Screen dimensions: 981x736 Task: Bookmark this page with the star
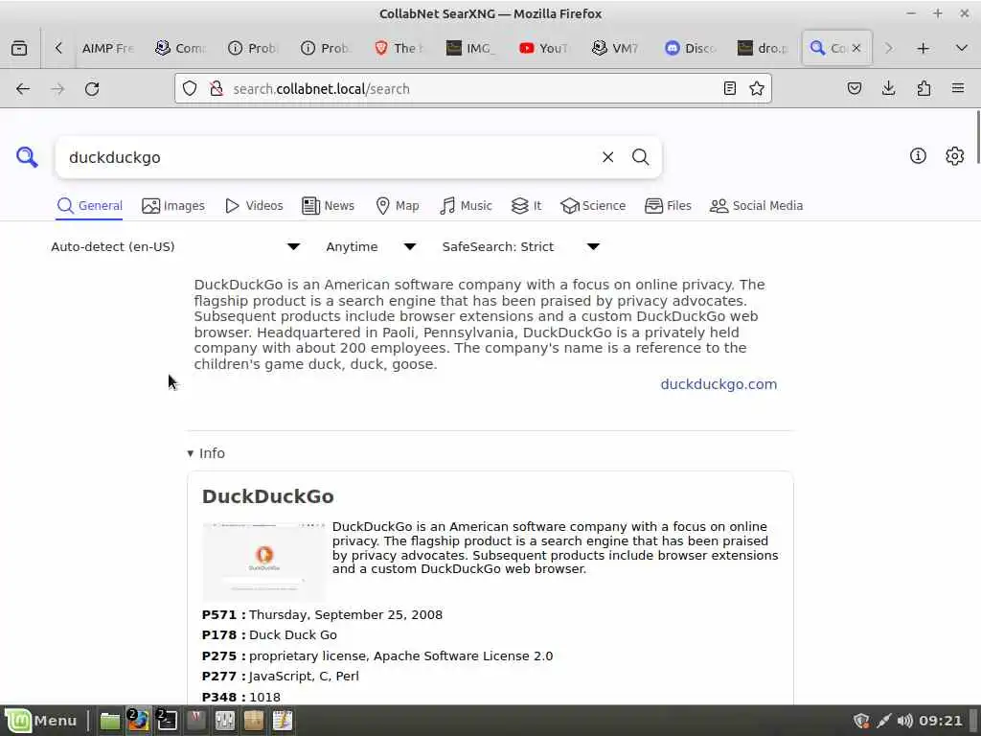click(x=757, y=88)
